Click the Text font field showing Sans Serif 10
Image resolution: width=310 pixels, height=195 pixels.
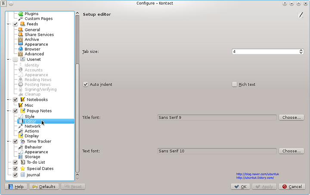click(217, 151)
